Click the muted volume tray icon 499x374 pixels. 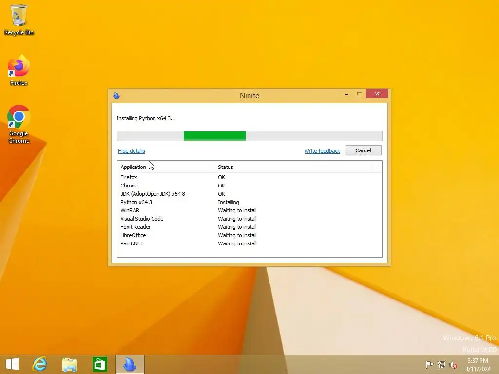coord(453,365)
